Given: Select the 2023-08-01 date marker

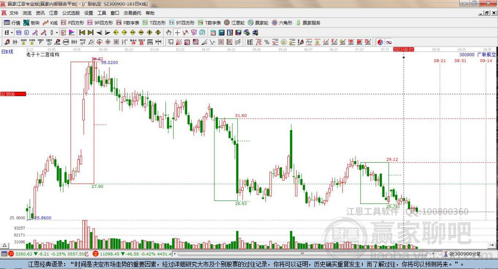Looking at the screenshot, I should point(403,50).
